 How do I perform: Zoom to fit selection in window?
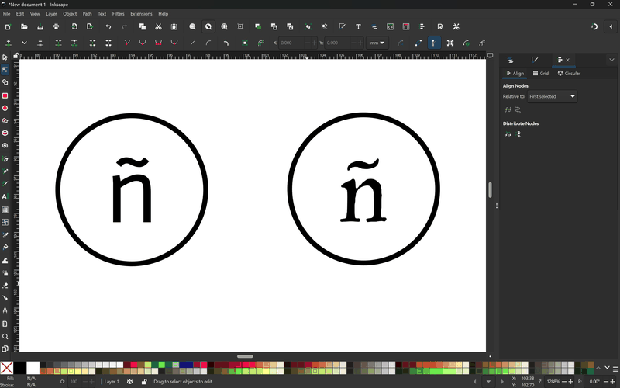192,26
